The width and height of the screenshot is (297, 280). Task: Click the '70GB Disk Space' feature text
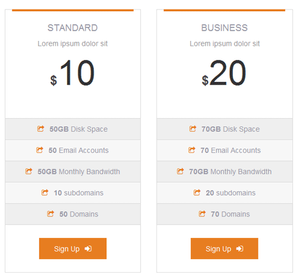[230, 129]
